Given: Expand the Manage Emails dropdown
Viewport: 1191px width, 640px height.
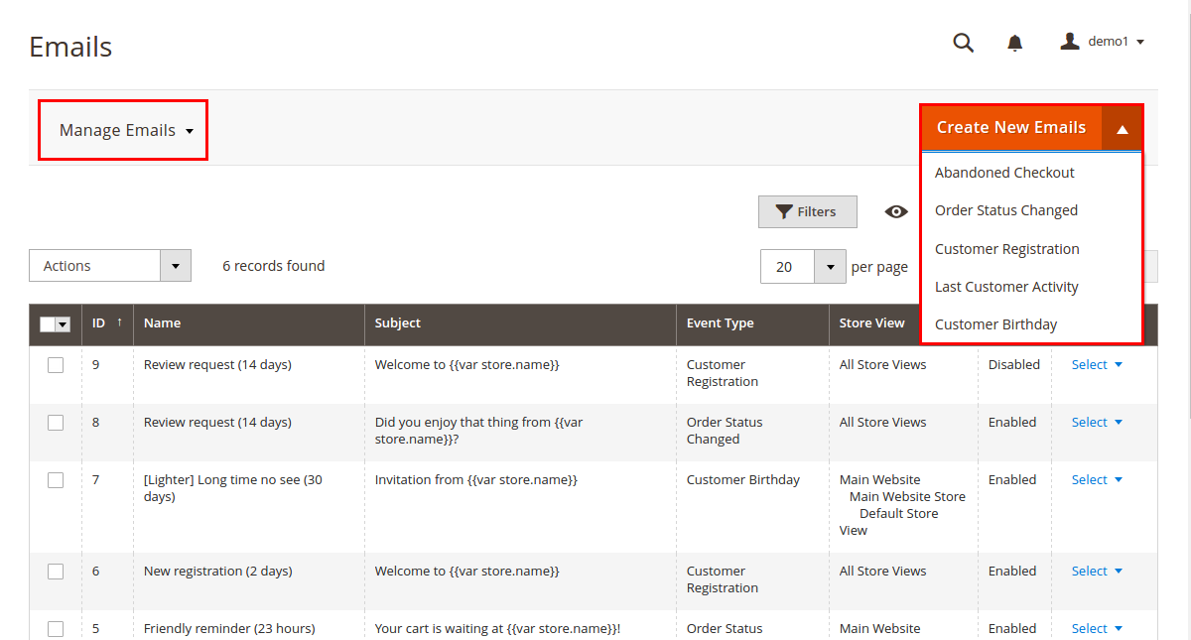Looking at the screenshot, I should [x=126, y=130].
